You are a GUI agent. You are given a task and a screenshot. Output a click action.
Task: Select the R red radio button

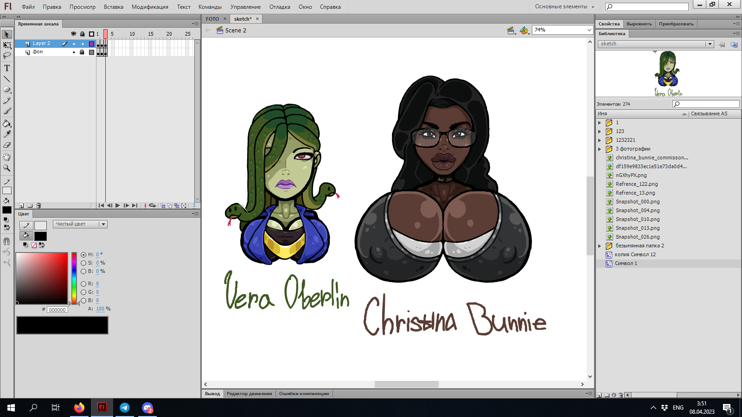point(83,284)
